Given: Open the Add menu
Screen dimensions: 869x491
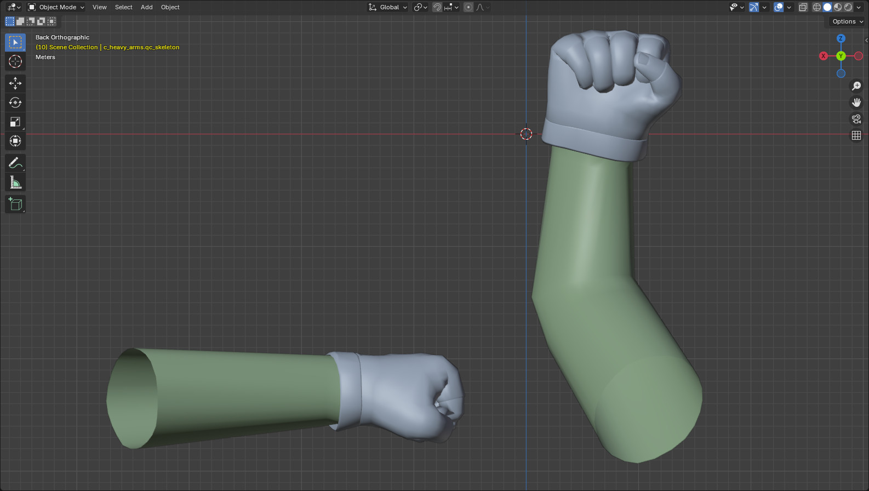Looking at the screenshot, I should 147,7.
